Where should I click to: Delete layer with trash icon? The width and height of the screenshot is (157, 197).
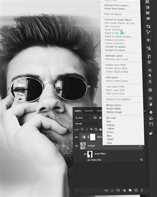pyautogui.click(x=142, y=190)
